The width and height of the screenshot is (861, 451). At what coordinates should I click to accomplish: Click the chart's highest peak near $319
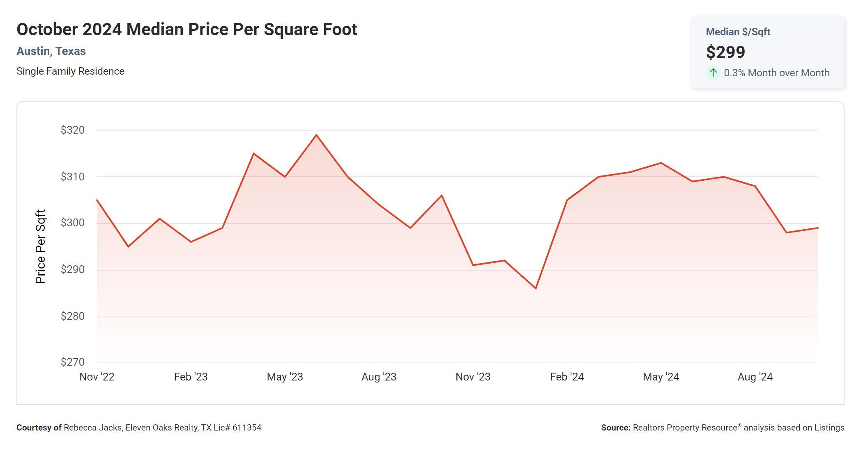(x=316, y=135)
